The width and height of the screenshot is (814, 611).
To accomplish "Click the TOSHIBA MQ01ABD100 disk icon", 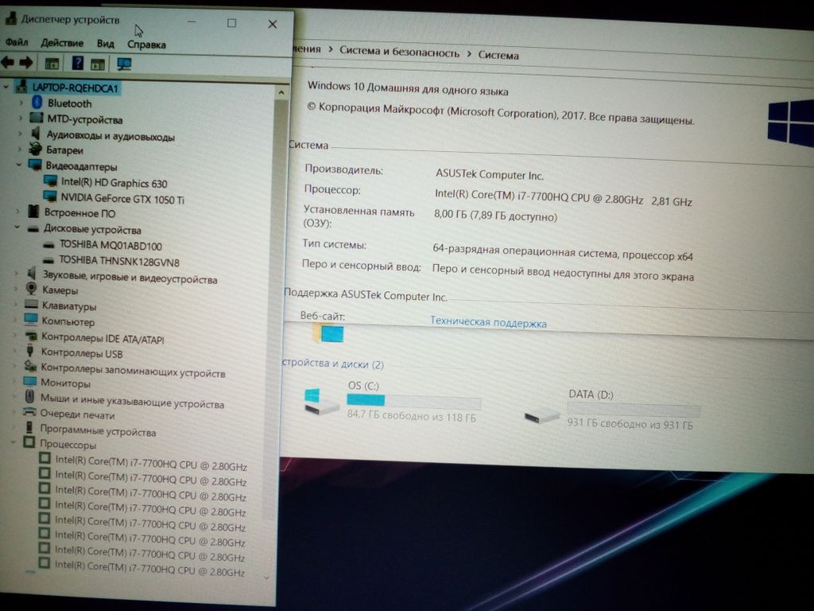I will click(x=48, y=244).
